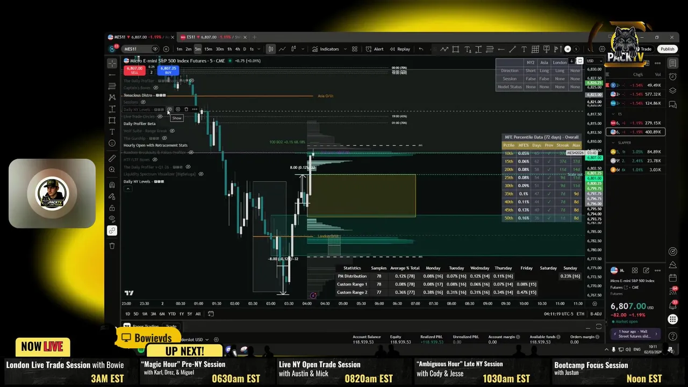Select the candlestick chart style button
688x387 pixels.
(270, 49)
